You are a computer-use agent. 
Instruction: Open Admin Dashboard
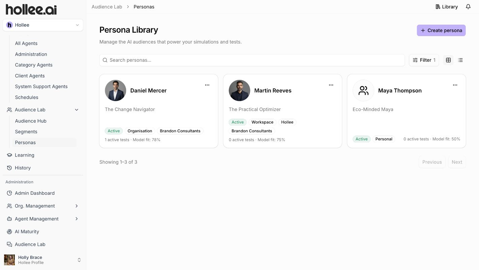pyautogui.click(x=35, y=193)
